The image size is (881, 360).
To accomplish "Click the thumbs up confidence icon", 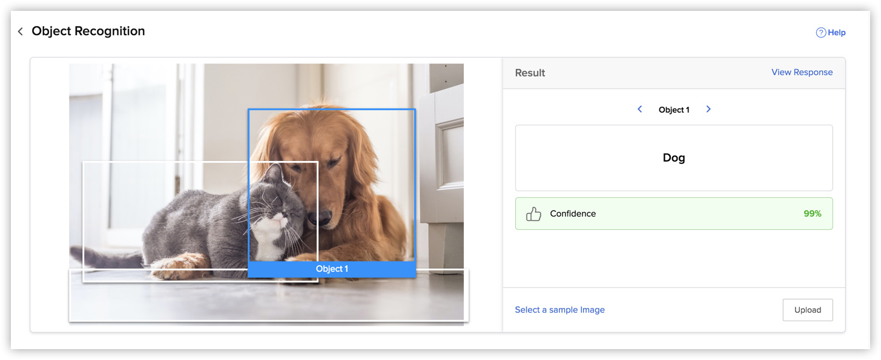I will (533, 214).
